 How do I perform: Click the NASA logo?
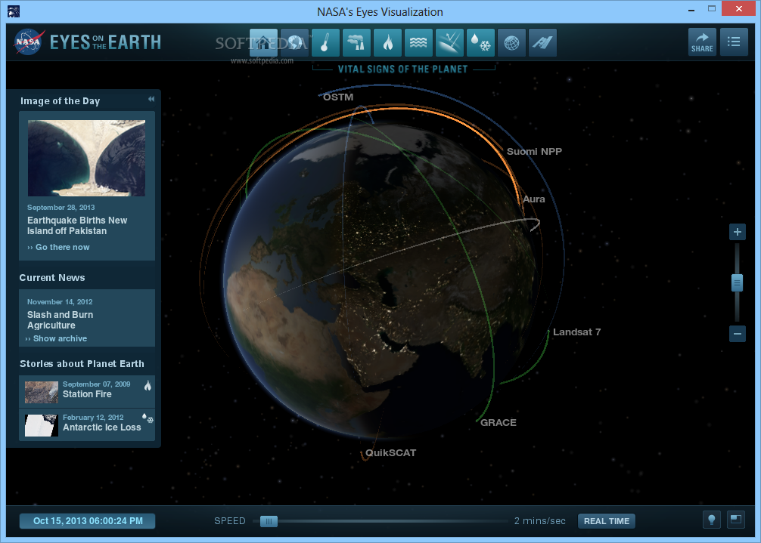tap(29, 42)
